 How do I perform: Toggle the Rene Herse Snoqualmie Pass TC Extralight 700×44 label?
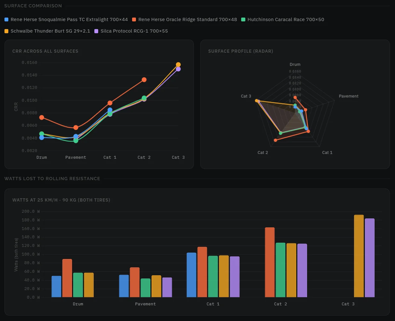point(69,19)
